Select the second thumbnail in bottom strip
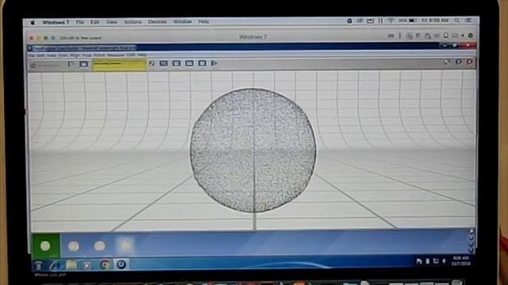 (74, 246)
